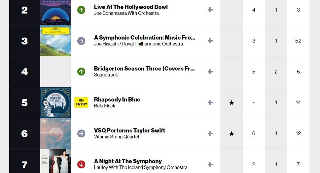Click red down arrow for A Night At The Symphony
The height and width of the screenshot is (173, 320).
pos(81,164)
